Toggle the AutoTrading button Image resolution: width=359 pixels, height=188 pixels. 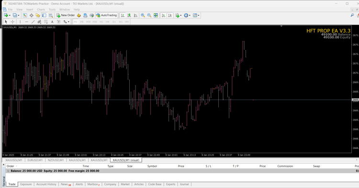[x=106, y=15]
